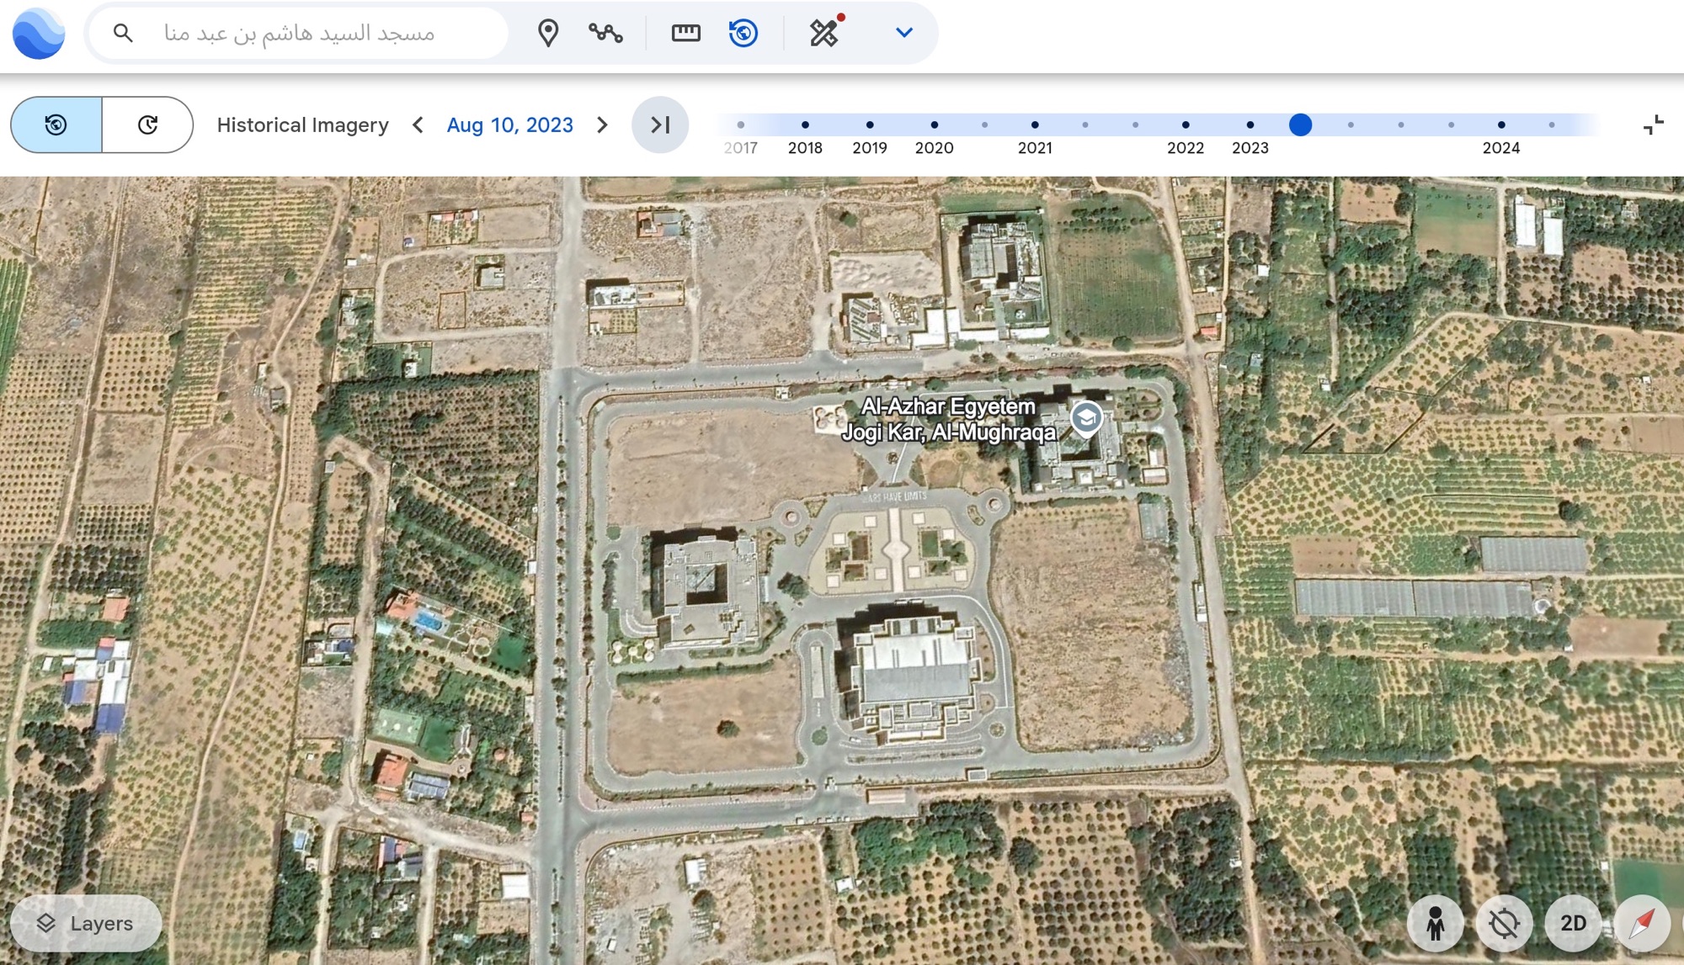This screenshot has height=965, width=1684.
Task: Open the measure distance ruler tool
Action: pos(685,33)
